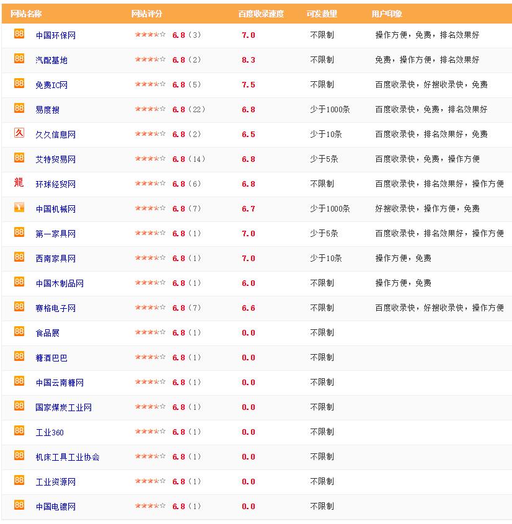Click the icon beside 易度搜
The height and width of the screenshot is (524, 512).
coord(19,108)
